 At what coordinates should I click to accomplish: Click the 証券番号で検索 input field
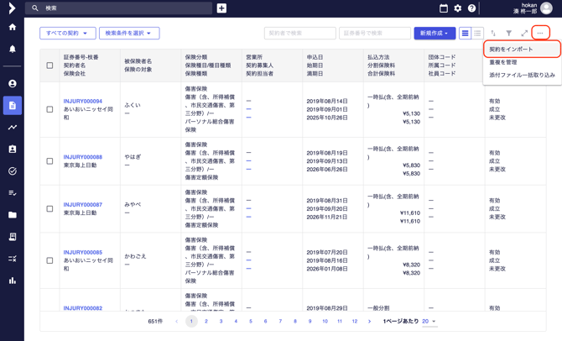(374, 34)
